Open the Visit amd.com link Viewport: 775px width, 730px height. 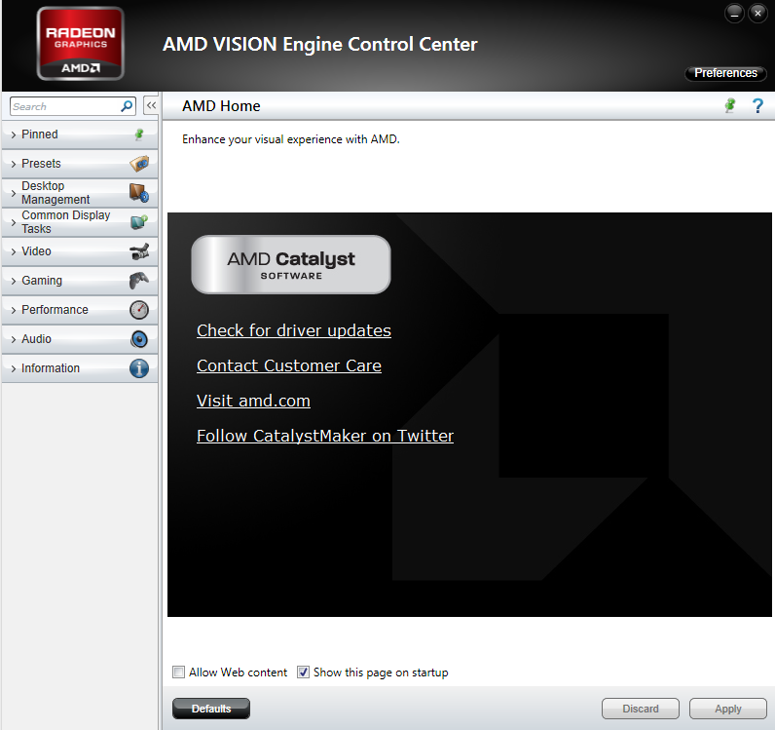pyautogui.click(x=253, y=401)
